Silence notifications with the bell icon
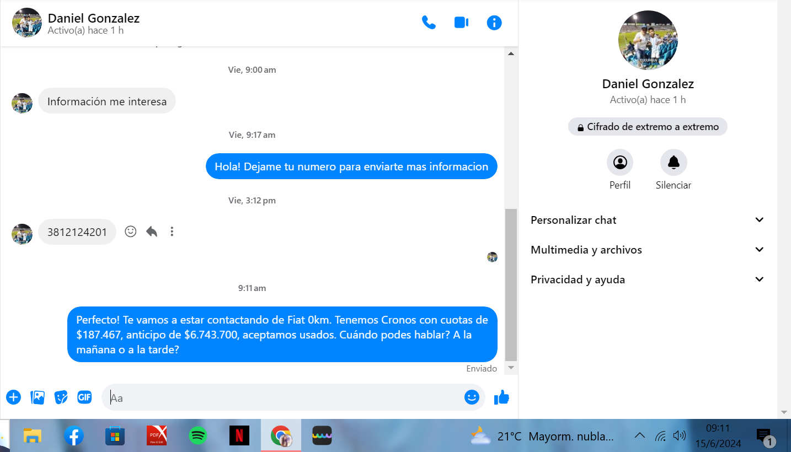 point(674,170)
